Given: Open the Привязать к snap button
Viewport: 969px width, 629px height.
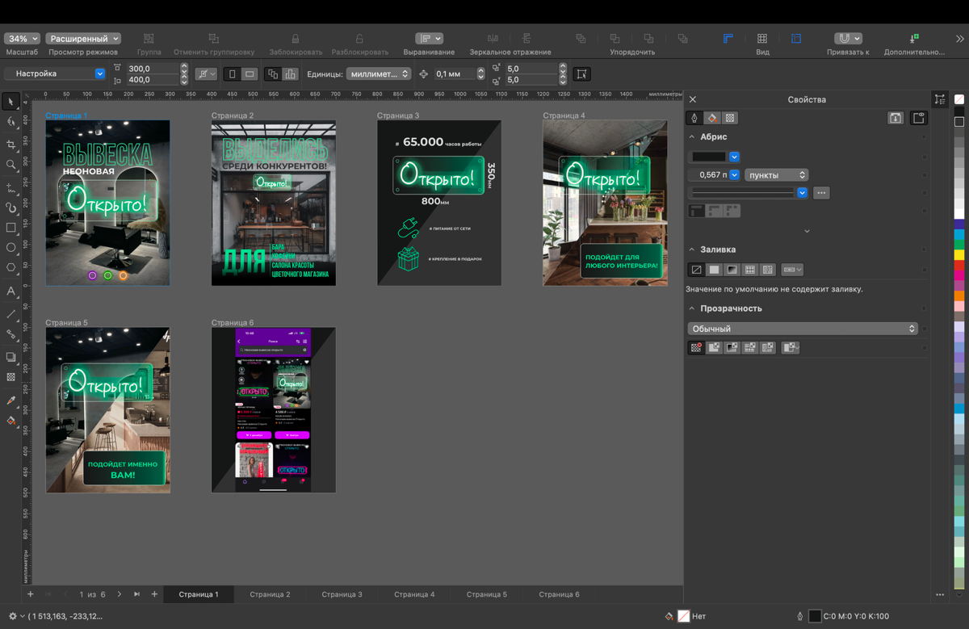Looking at the screenshot, I should pyautogui.click(x=848, y=38).
